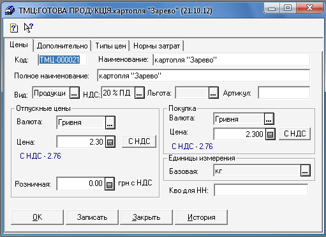The width and height of the screenshot is (326, 237).
Task: Open the help document icon in toolbar
Action: pos(14,28)
